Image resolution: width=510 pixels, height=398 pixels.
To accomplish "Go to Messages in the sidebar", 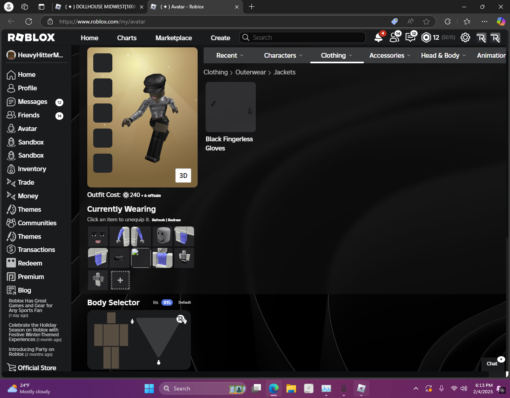I will [32, 101].
